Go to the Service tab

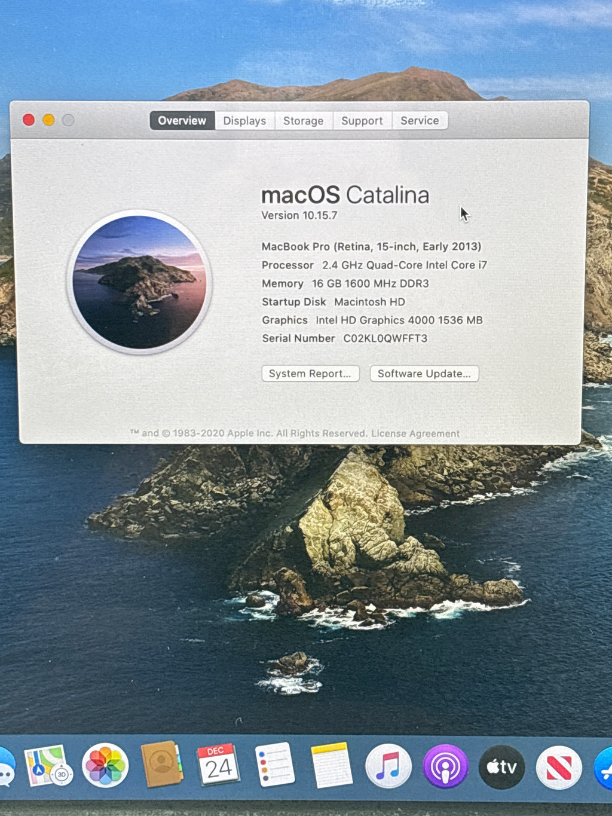[420, 121]
